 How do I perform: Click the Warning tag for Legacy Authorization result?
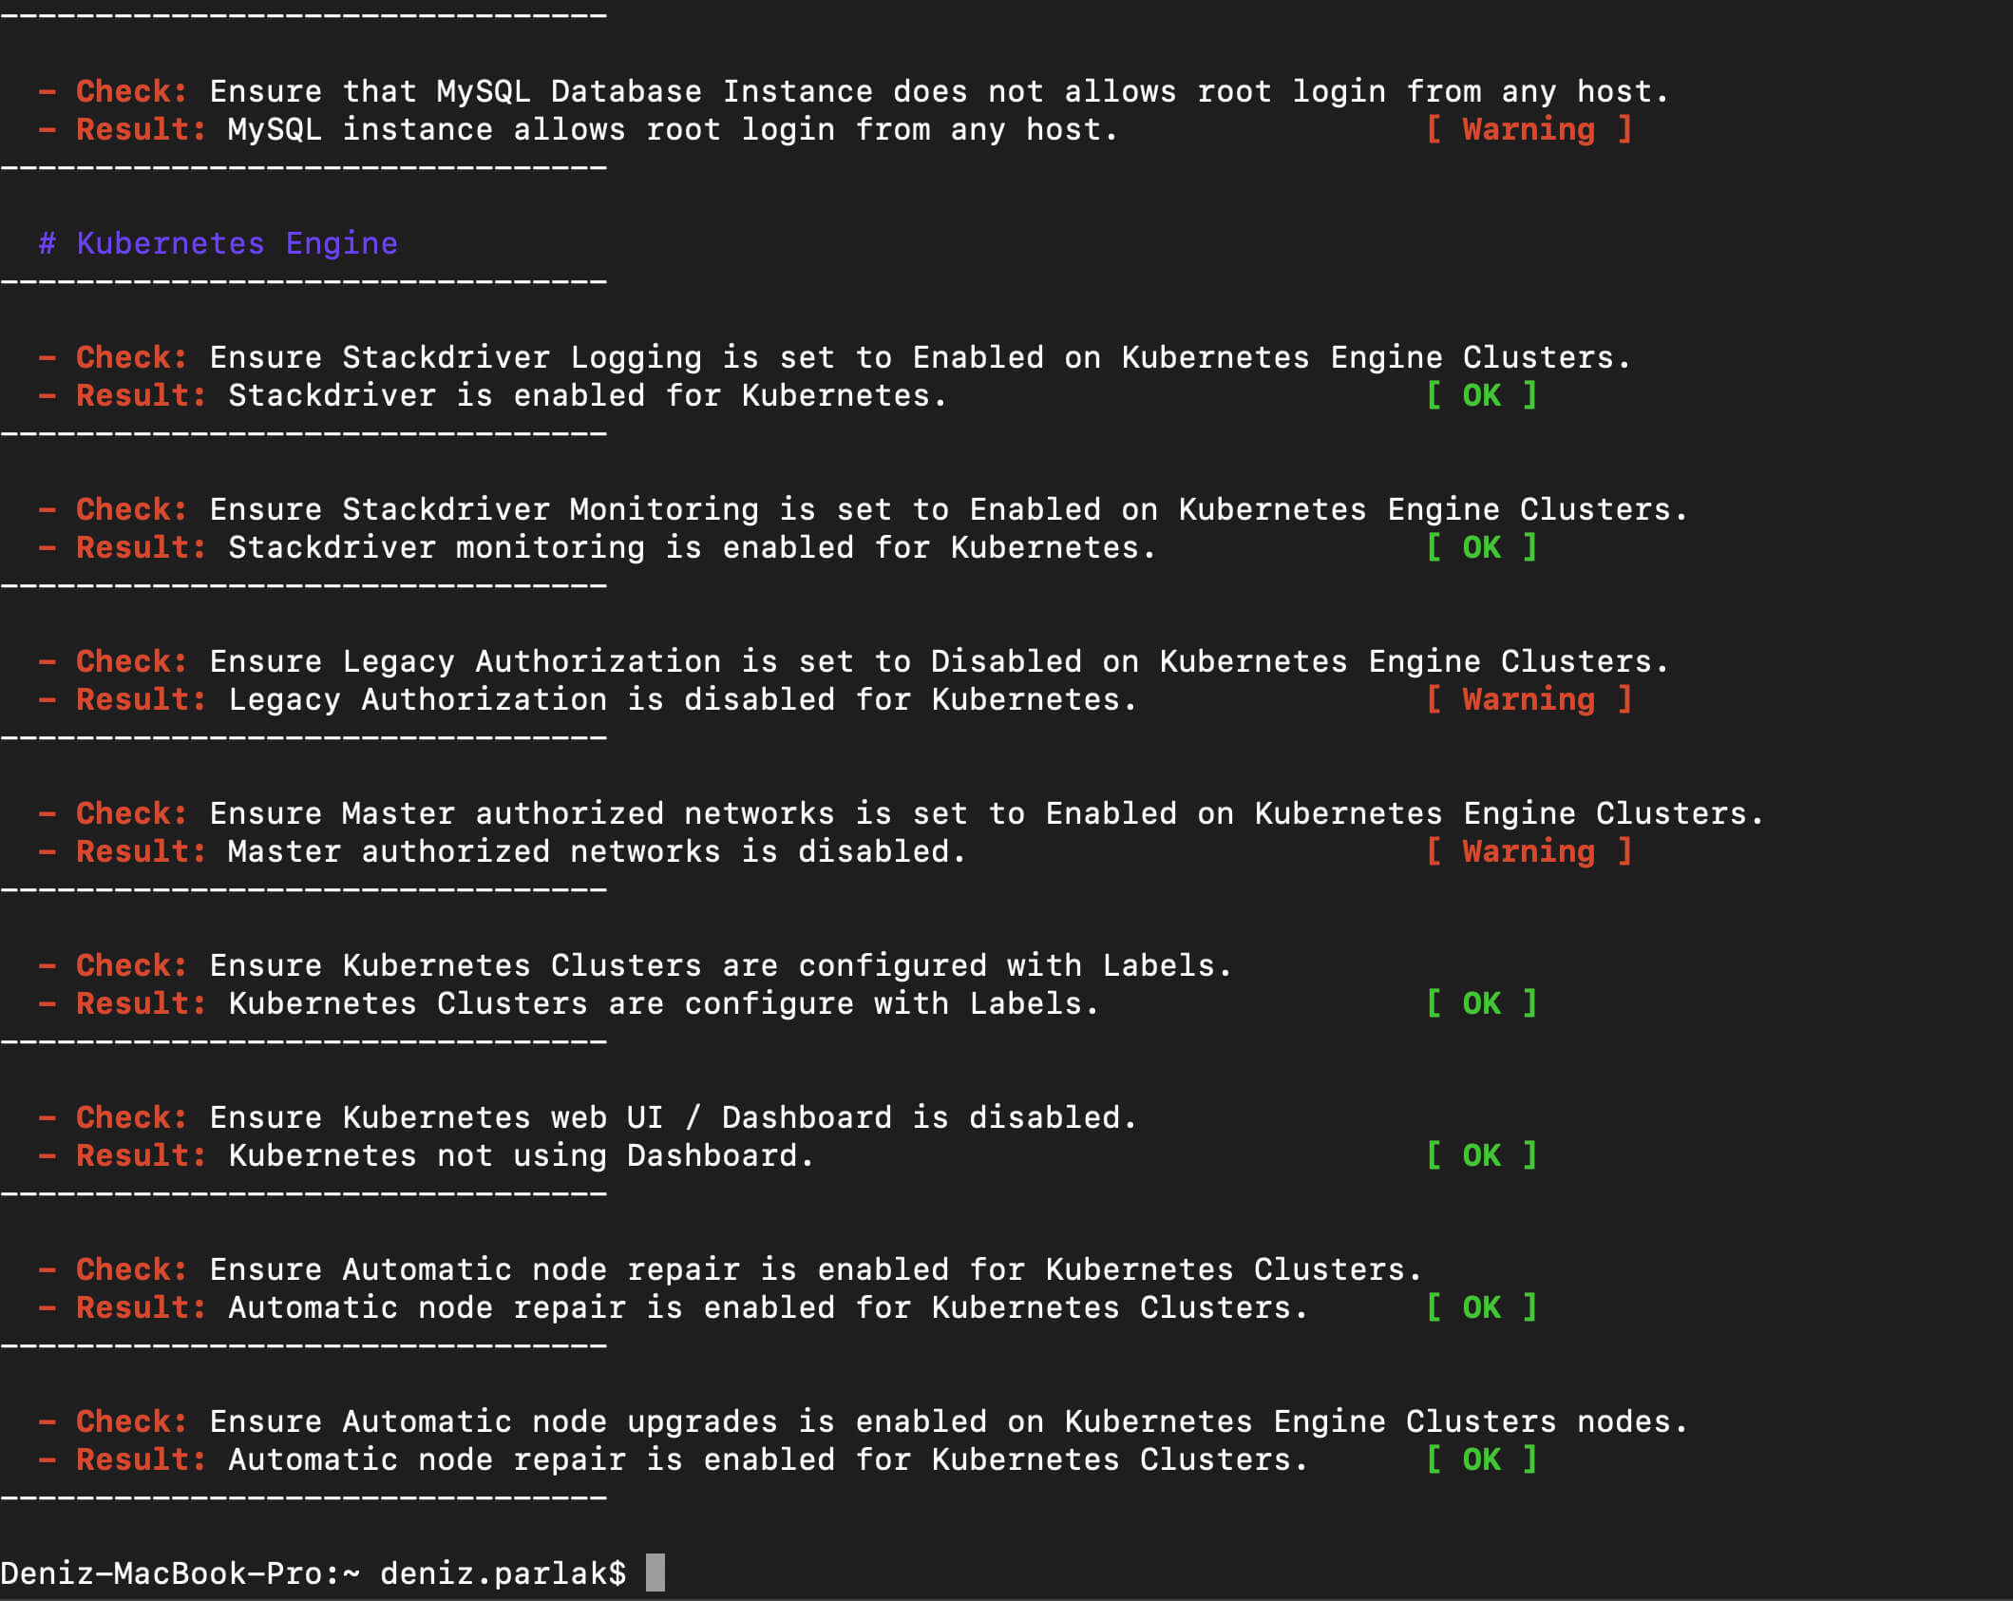pos(1528,699)
